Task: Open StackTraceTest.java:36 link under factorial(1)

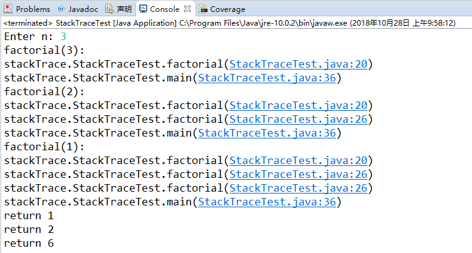Action: point(267,202)
